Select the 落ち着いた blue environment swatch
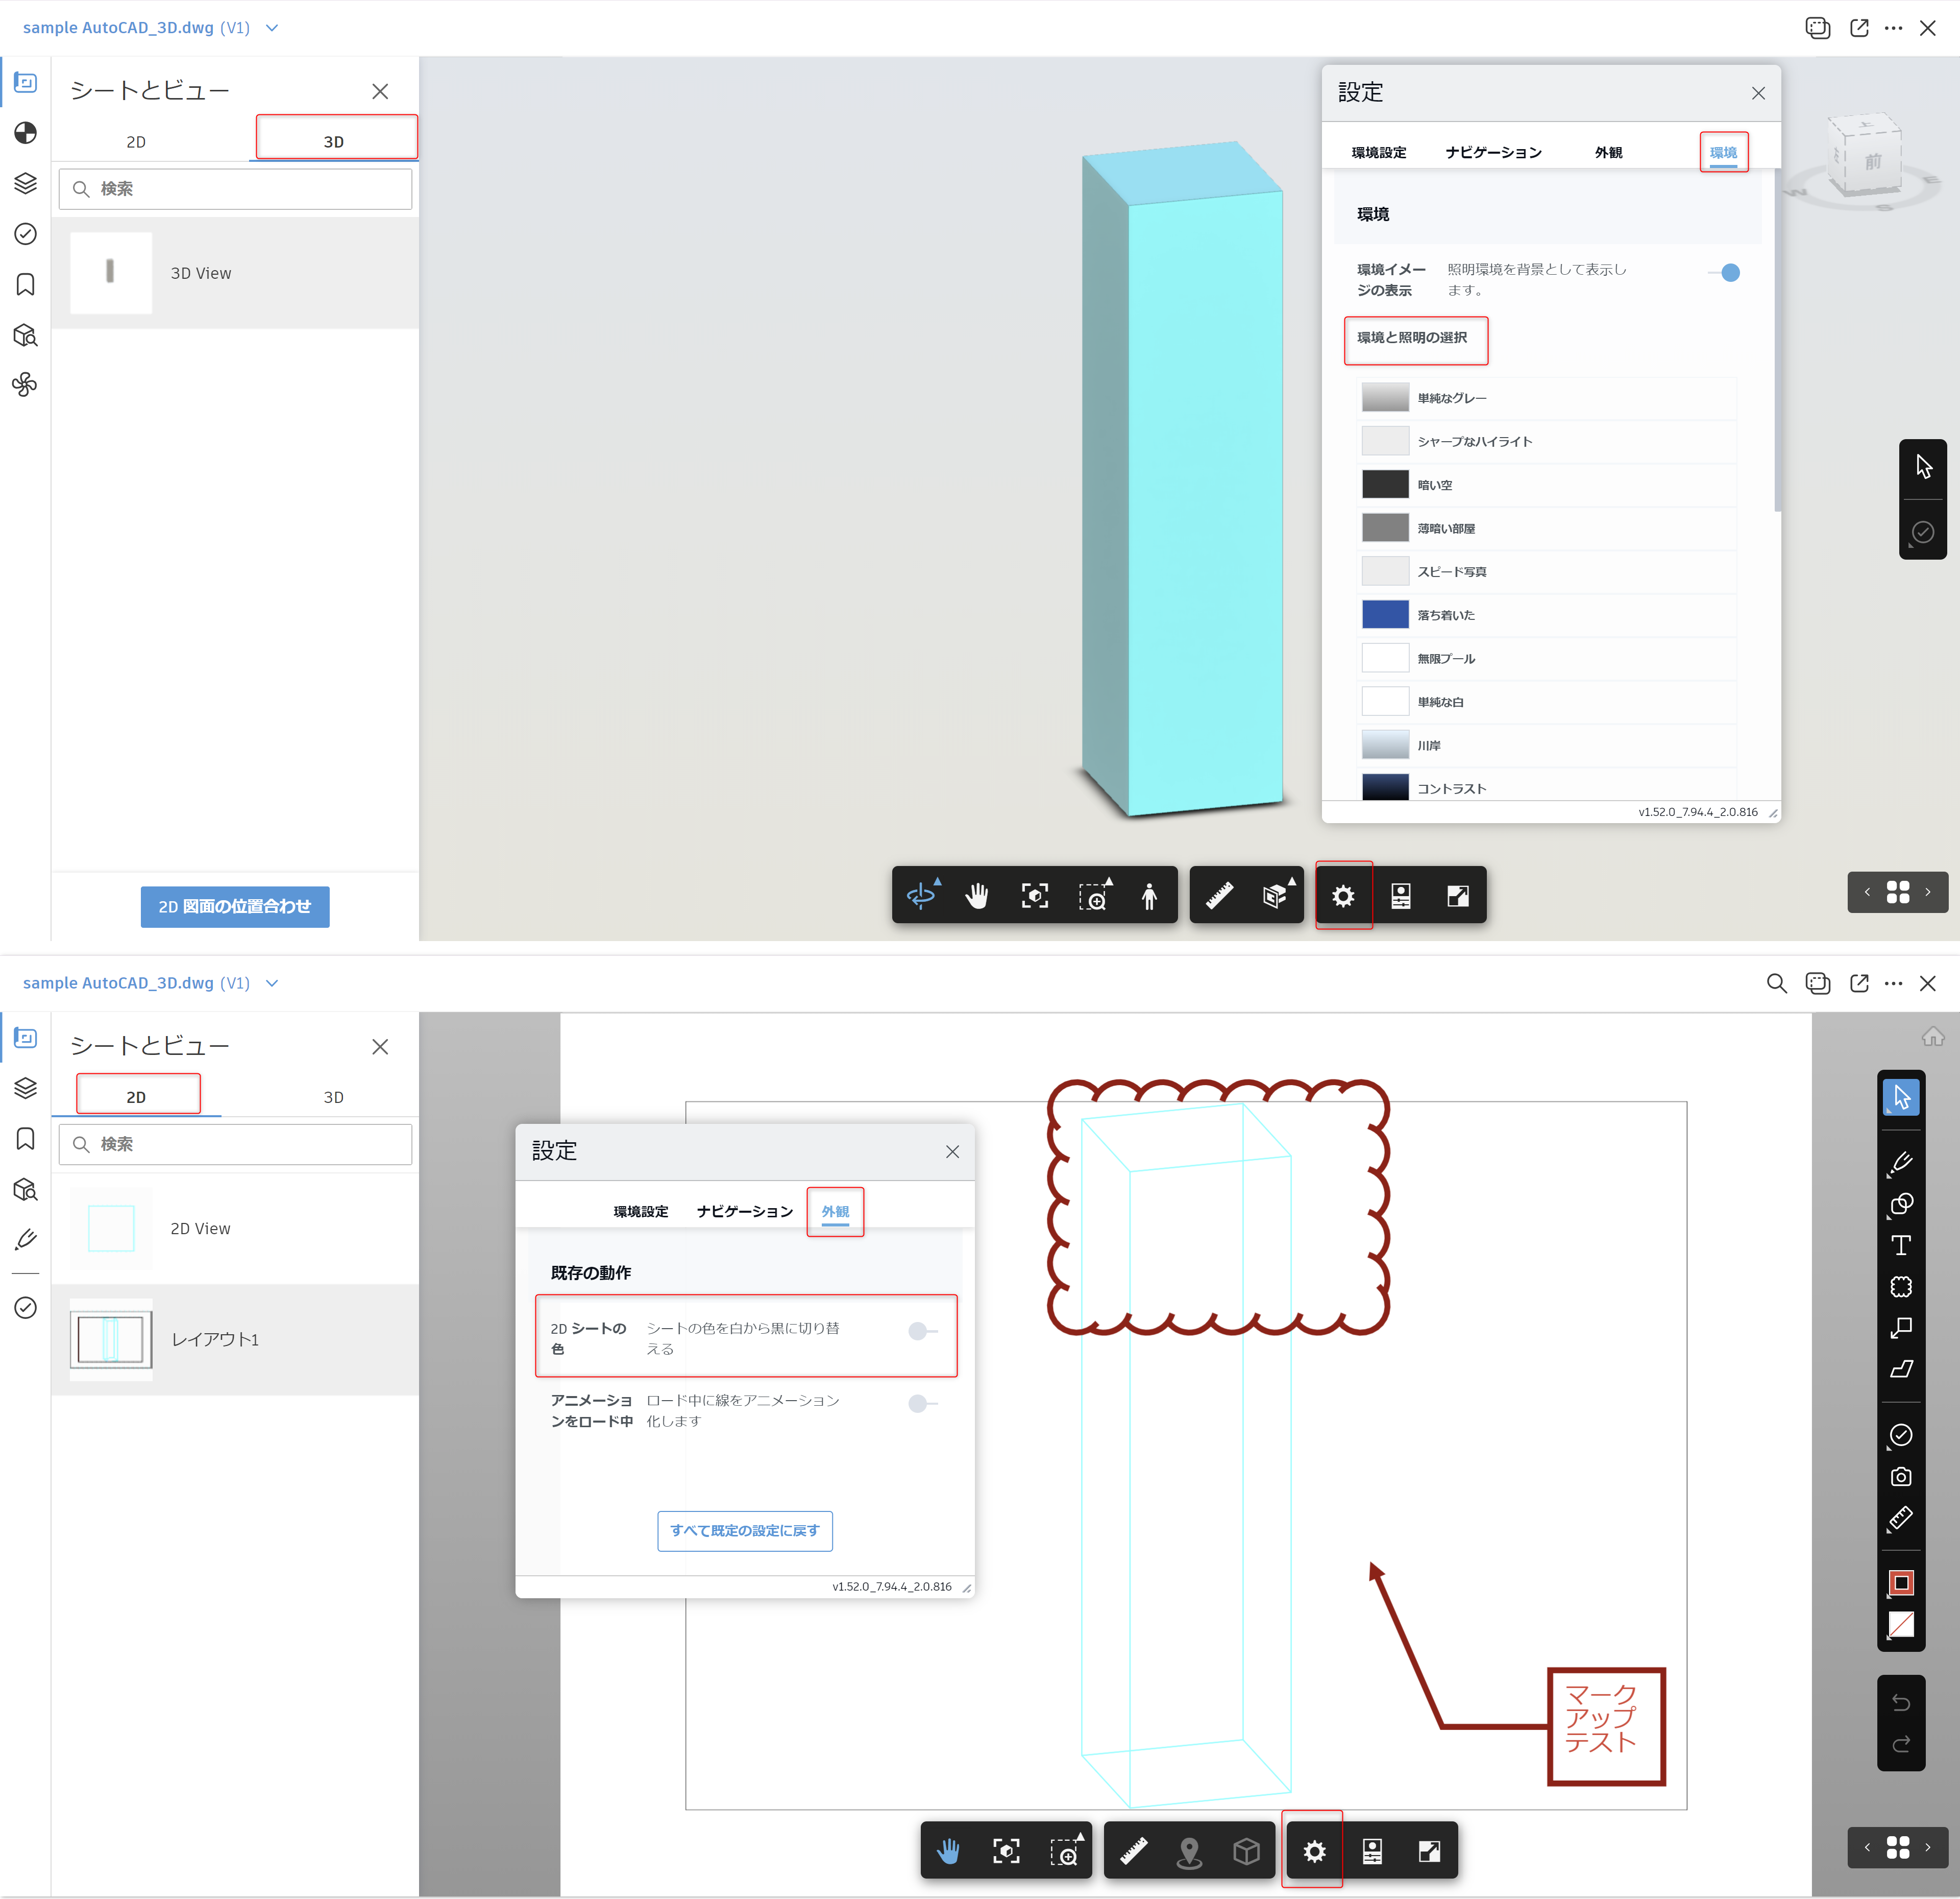This screenshot has width=1960, height=1899. (1385, 615)
